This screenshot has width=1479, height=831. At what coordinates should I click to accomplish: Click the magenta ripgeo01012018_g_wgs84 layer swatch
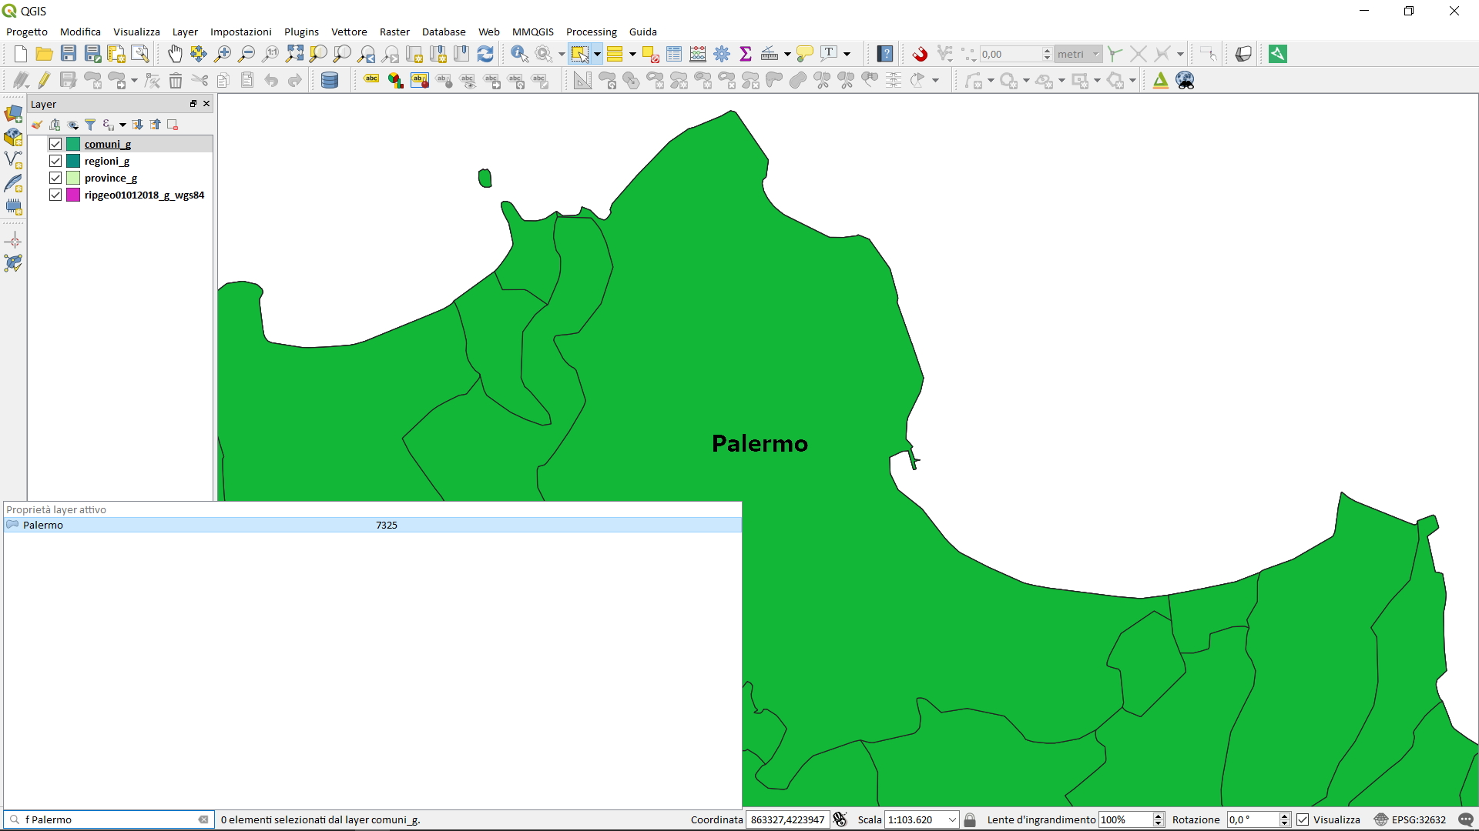pyautogui.click(x=73, y=195)
